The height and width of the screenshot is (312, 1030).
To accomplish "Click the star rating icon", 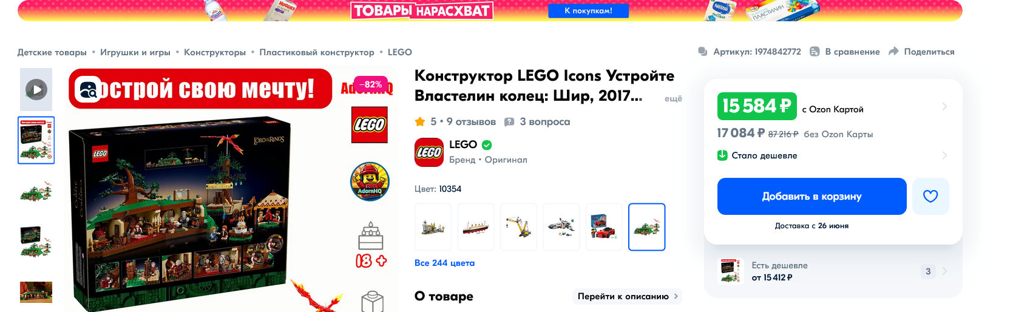I will (420, 122).
